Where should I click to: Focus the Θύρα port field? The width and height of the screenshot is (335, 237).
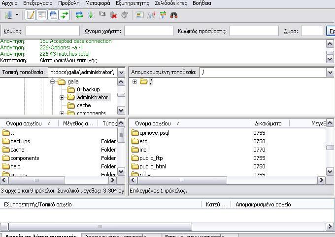(x=312, y=31)
